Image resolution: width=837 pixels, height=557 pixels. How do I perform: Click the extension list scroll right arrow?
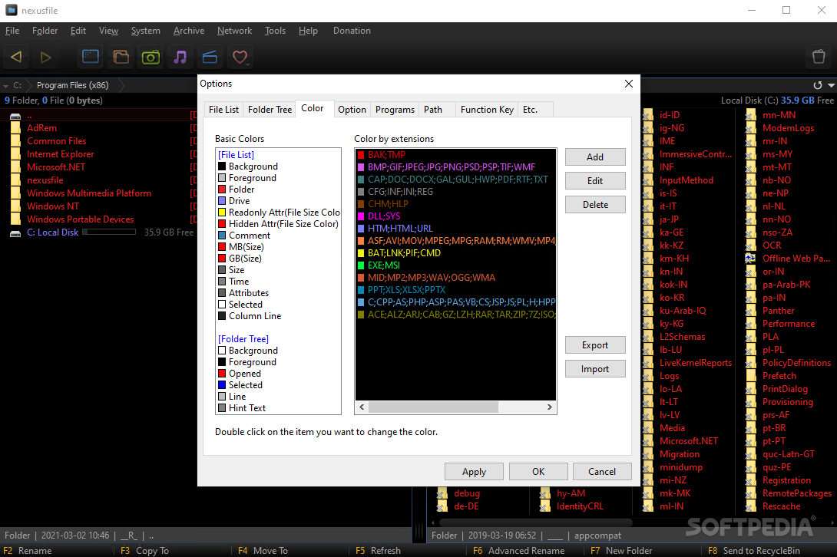(549, 407)
